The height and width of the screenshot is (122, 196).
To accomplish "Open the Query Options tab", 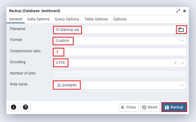I will [67, 19].
